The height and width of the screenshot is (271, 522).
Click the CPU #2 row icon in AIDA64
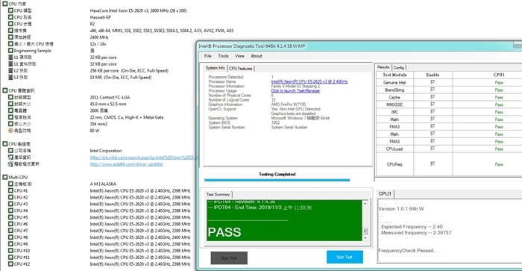pos(10,197)
